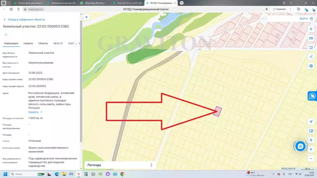Click the nspd.gov.ru address field
This screenshot has height=178, width=317.
point(36,9)
